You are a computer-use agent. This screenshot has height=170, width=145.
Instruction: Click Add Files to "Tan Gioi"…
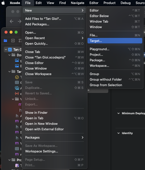click(54, 19)
